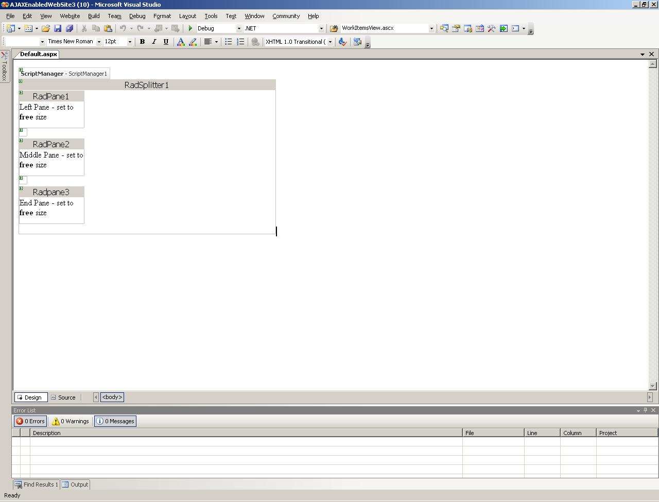Click the Command Window icon
Screen dimensions: 659x502
pos(515,28)
